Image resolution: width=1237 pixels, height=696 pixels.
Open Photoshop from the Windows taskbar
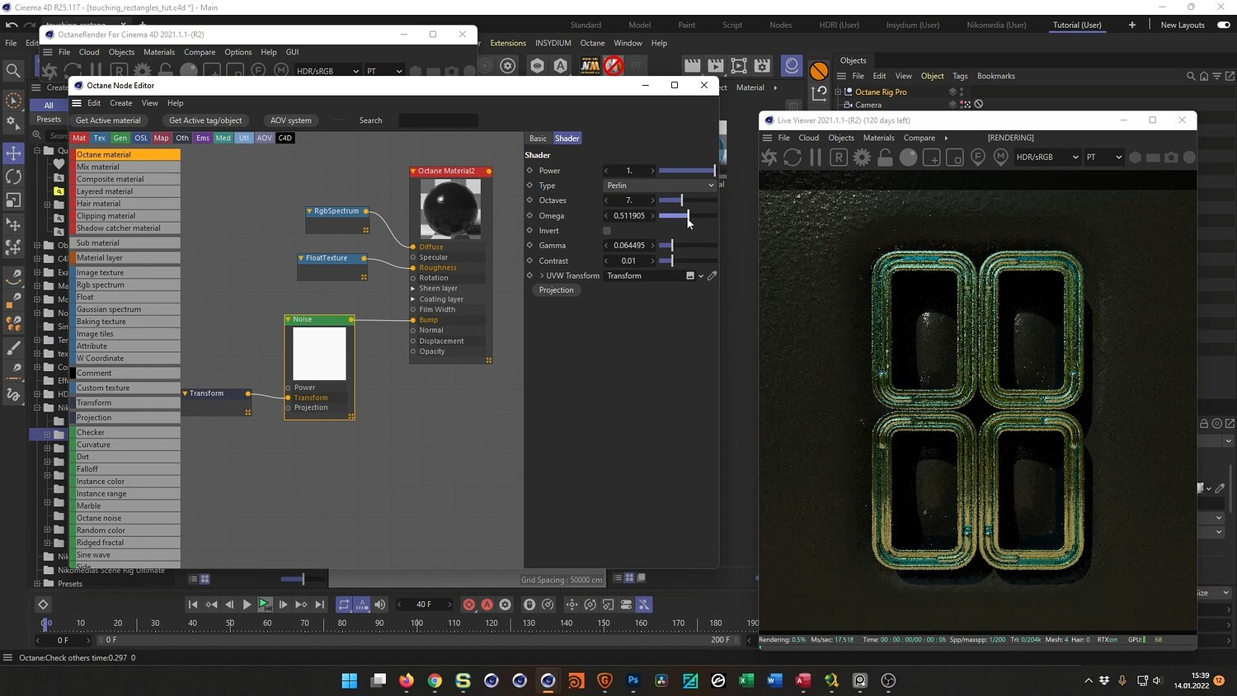(633, 680)
